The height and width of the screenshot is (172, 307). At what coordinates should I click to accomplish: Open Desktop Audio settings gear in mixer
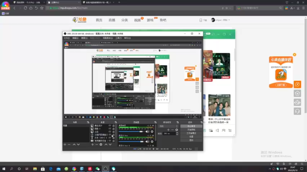(152, 131)
